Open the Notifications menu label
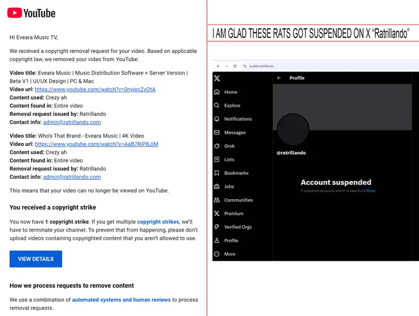Image resolution: width=419 pixels, height=316 pixels. point(238,119)
